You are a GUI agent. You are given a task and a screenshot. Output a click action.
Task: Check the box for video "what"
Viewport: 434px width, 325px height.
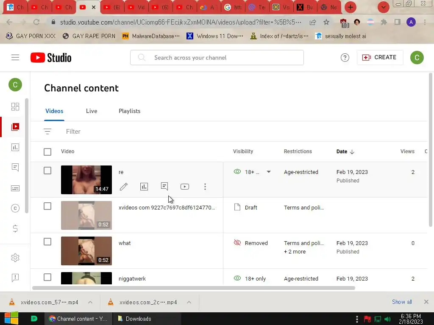pos(47,242)
